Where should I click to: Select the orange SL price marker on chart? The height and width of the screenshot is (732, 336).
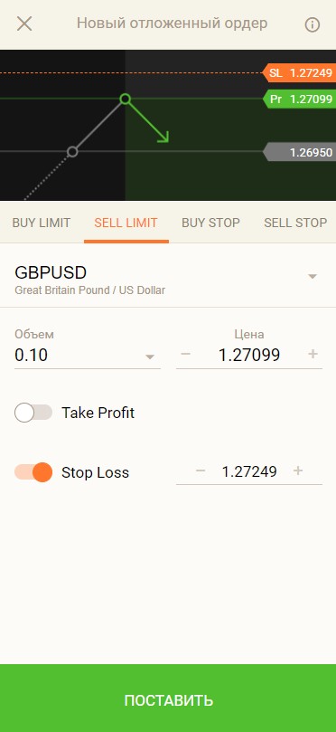[x=299, y=72]
